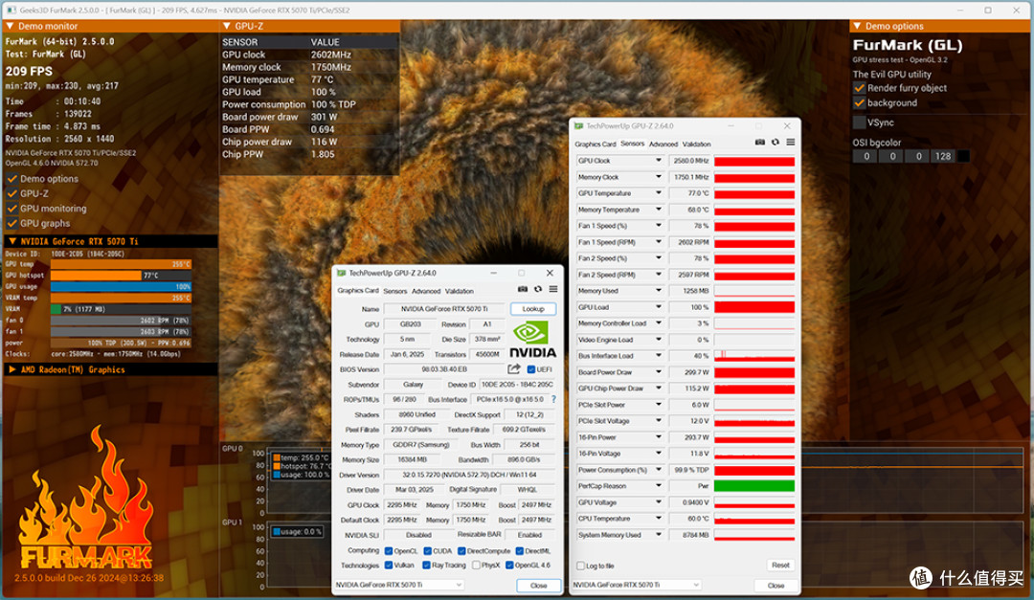The image size is (1034, 600).
Task: Open the hamburger menu in the Sensors GPU-Z window
Action: click(791, 143)
